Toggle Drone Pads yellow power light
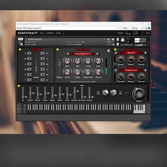 (x=20, y=49)
